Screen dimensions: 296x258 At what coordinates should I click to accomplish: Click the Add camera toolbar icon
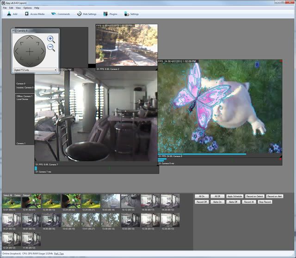[11, 14]
